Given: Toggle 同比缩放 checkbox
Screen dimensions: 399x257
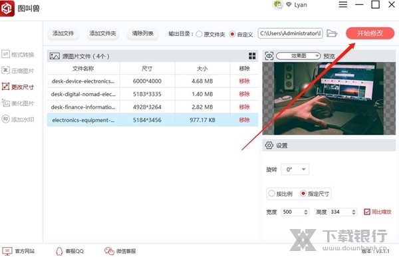Looking at the screenshot, I should (367, 212).
